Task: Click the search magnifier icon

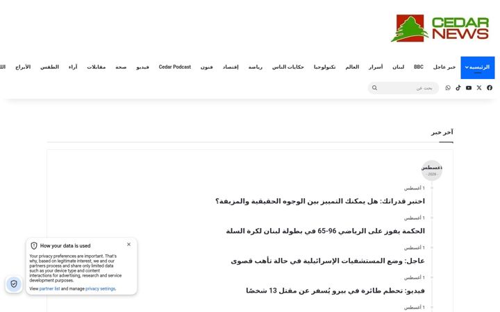Action: tap(375, 88)
